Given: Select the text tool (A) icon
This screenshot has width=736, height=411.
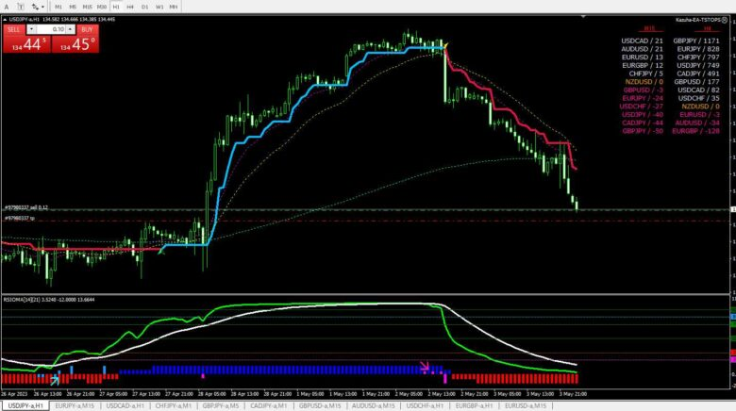Looking at the screenshot, I should tap(7, 7).
